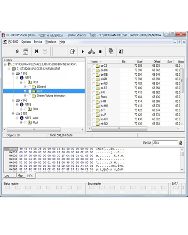
Task: Collapse the NEWTASK root tree node
Action: 5,64
